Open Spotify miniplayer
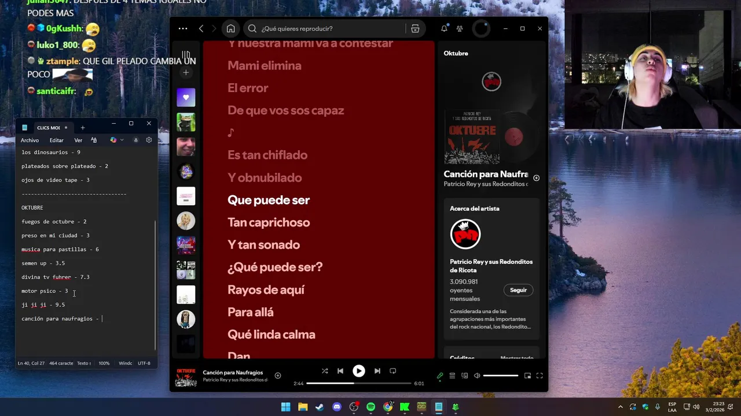The width and height of the screenshot is (741, 416). (527, 376)
